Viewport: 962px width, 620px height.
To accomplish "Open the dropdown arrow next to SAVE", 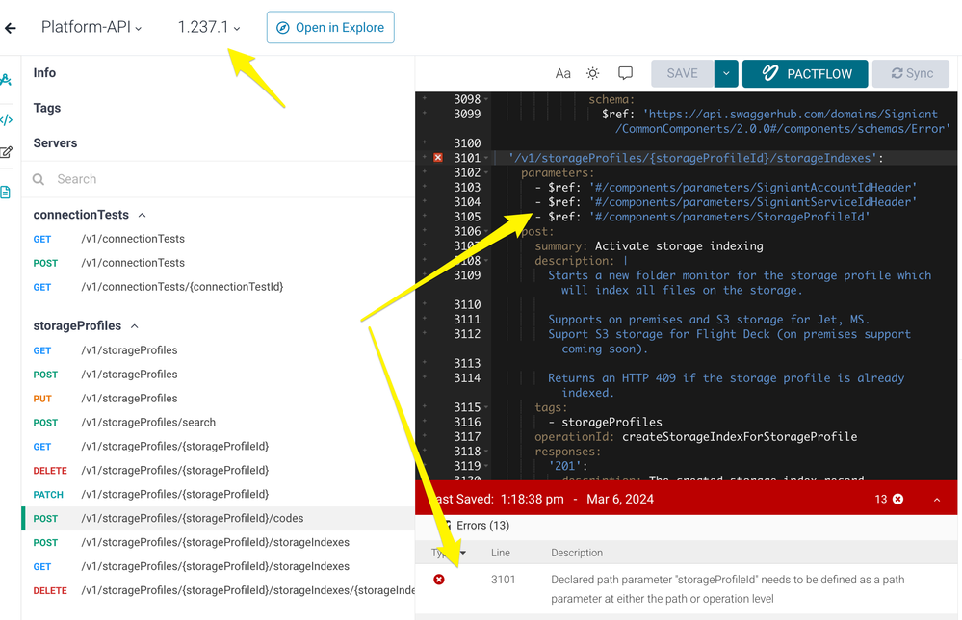I will [x=727, y=73].
